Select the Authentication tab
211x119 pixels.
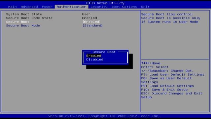[72, 7]
